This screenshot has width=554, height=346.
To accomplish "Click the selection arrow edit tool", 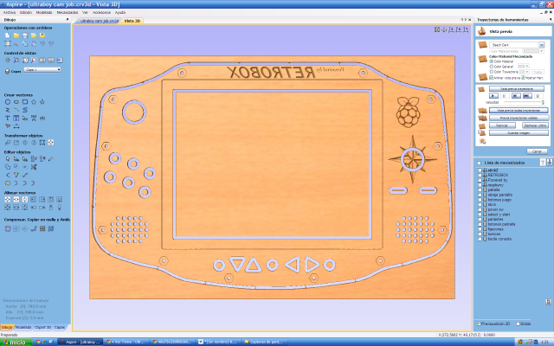I will [x=8, y=159].
